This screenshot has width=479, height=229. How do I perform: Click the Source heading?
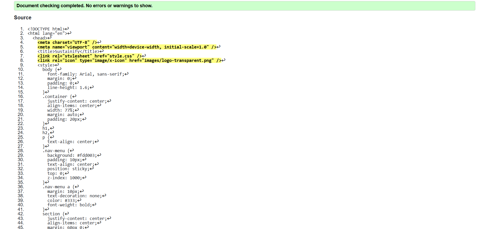[23, 18]
